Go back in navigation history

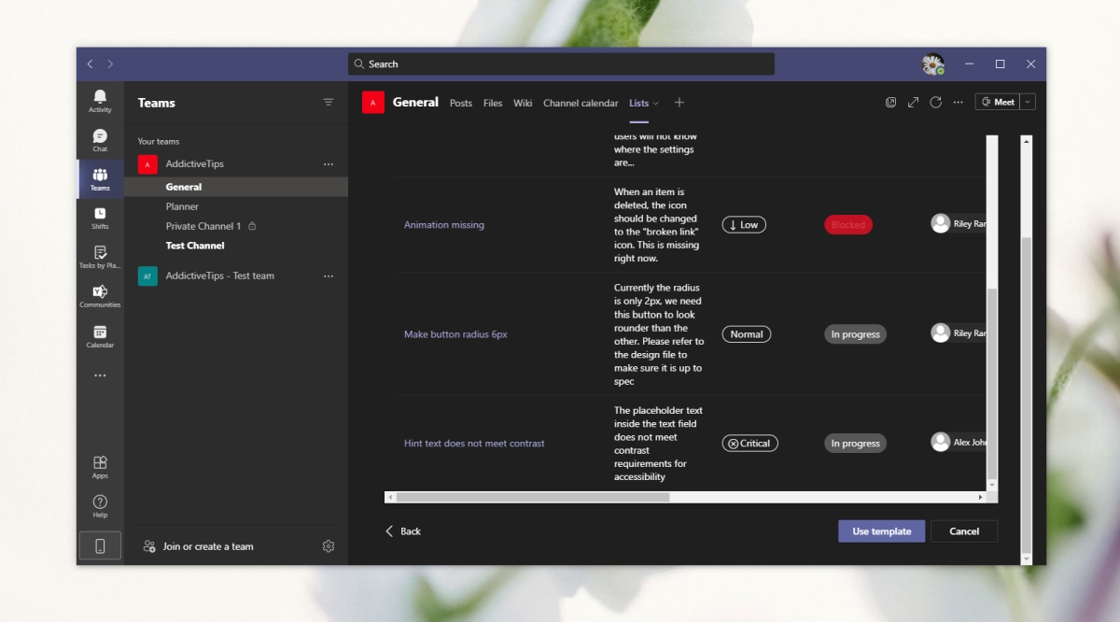[90, 64]
